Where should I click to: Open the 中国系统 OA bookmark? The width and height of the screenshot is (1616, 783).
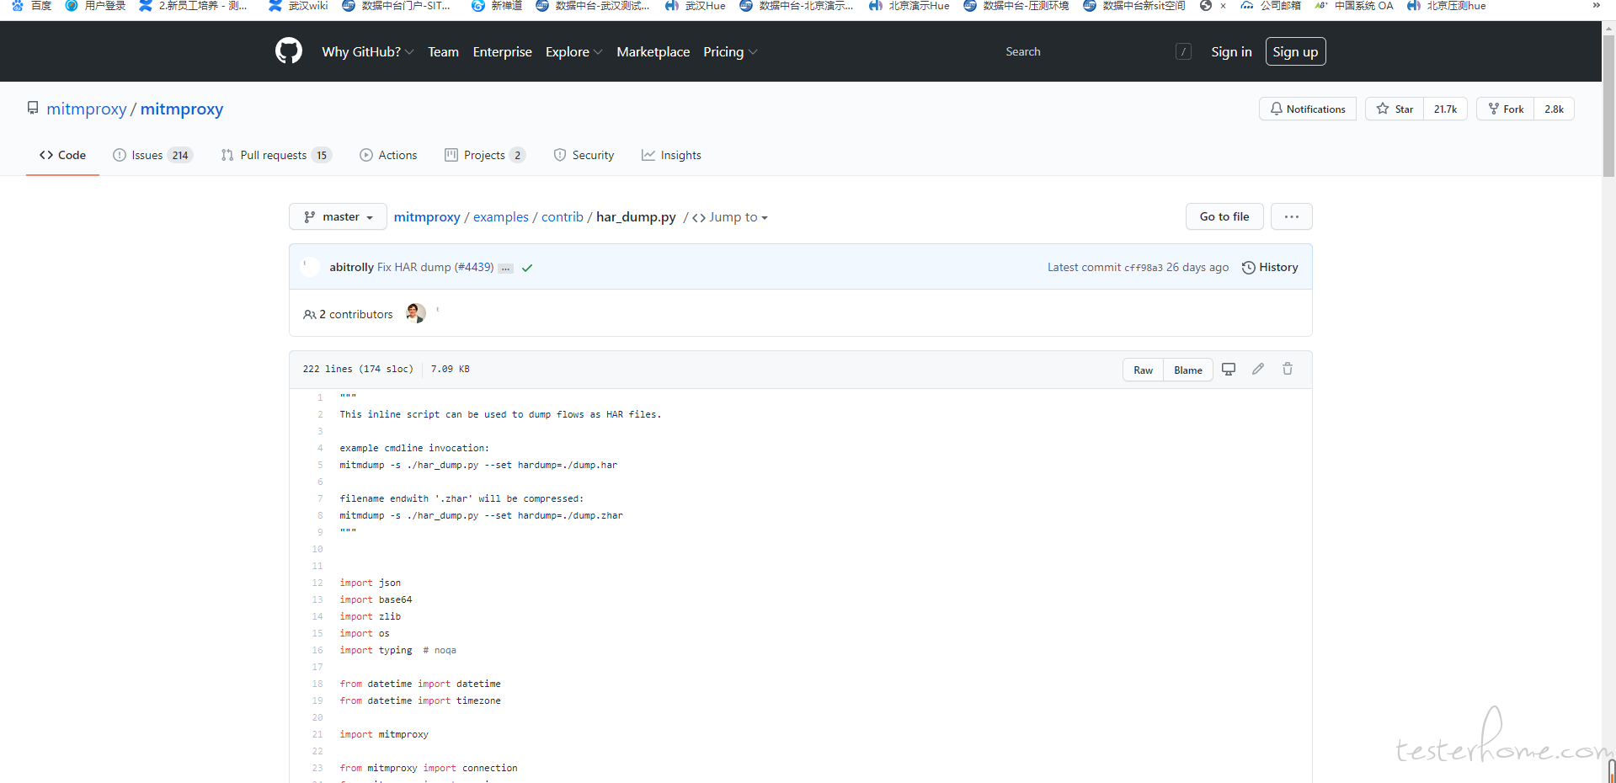click(x=1354, y=6)
